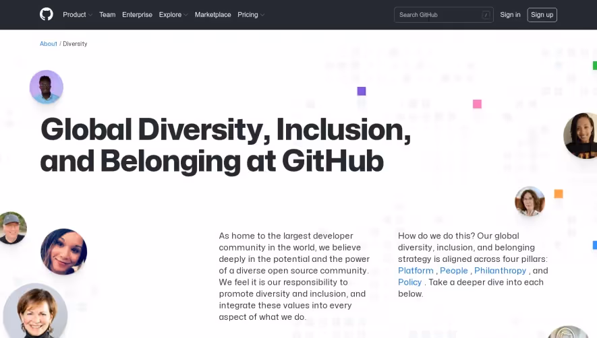This screenshot has height=338, width=597.
Task: Go to the Enterprise page
Action: coord(137,14)
